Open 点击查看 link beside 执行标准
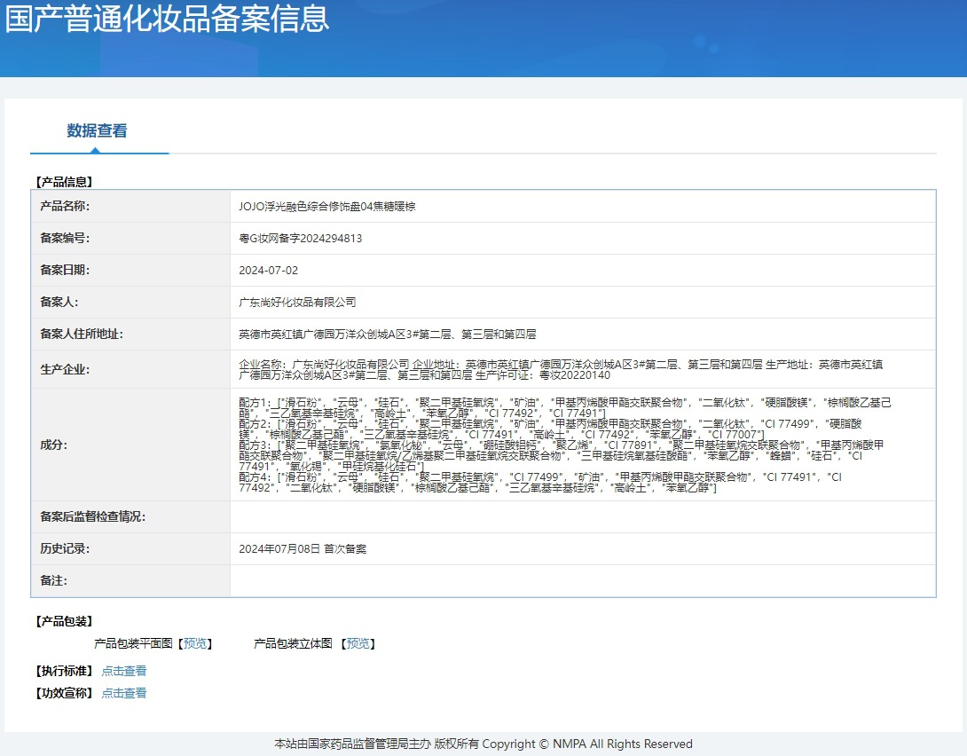The height and width of the screenshot is (756, 967). [x=124, y=671]
